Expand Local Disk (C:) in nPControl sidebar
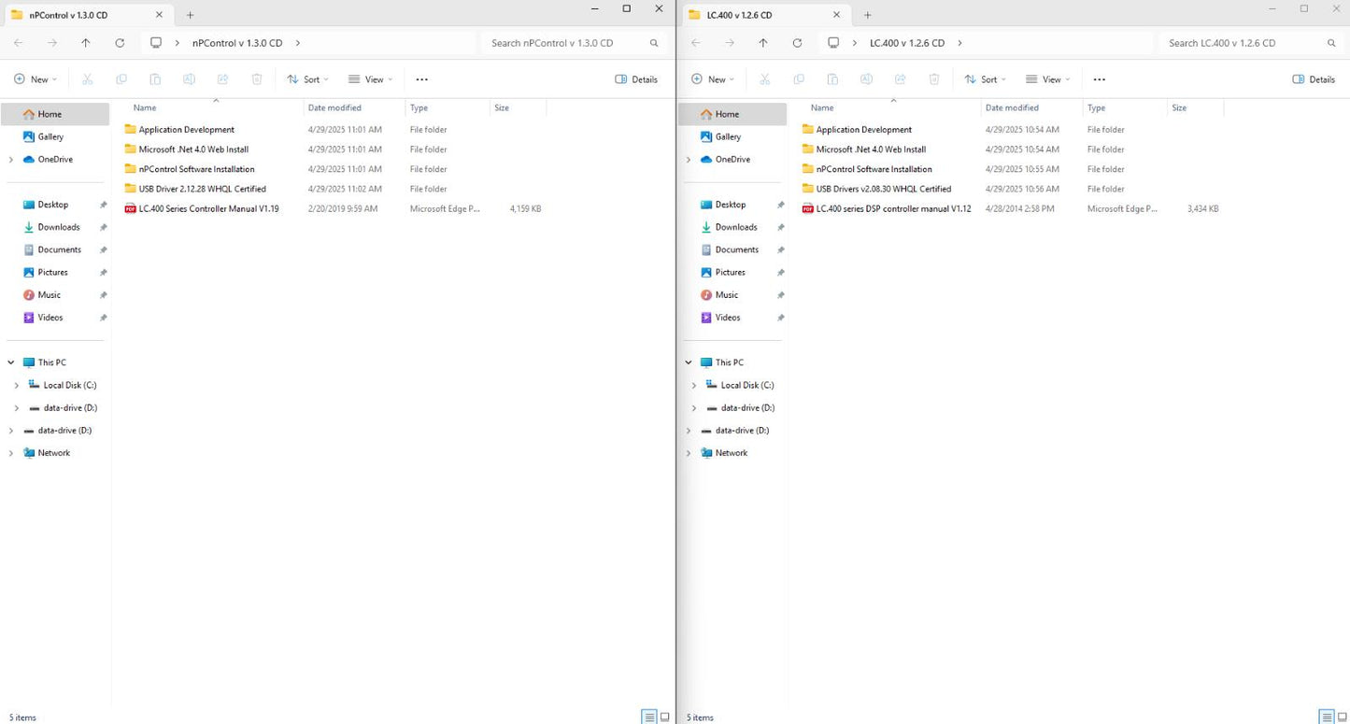Image resolution: width=1350 pixels, height=724 pixels. point(16,385)
